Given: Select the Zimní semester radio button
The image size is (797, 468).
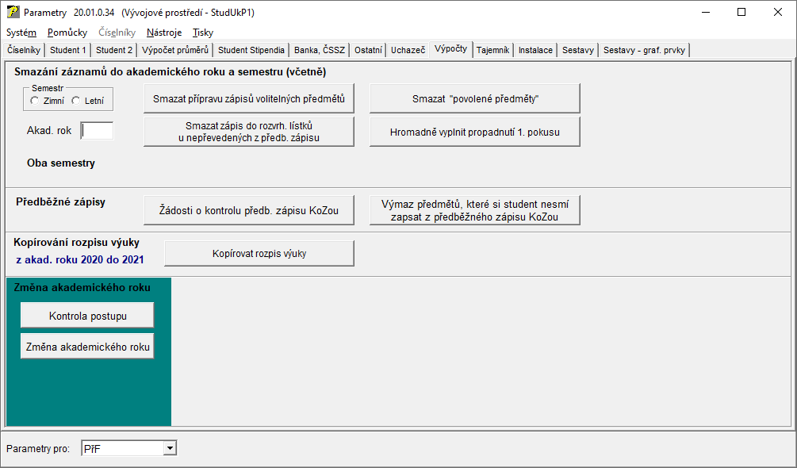Looking at the screenshot, I should coord(34,101).
